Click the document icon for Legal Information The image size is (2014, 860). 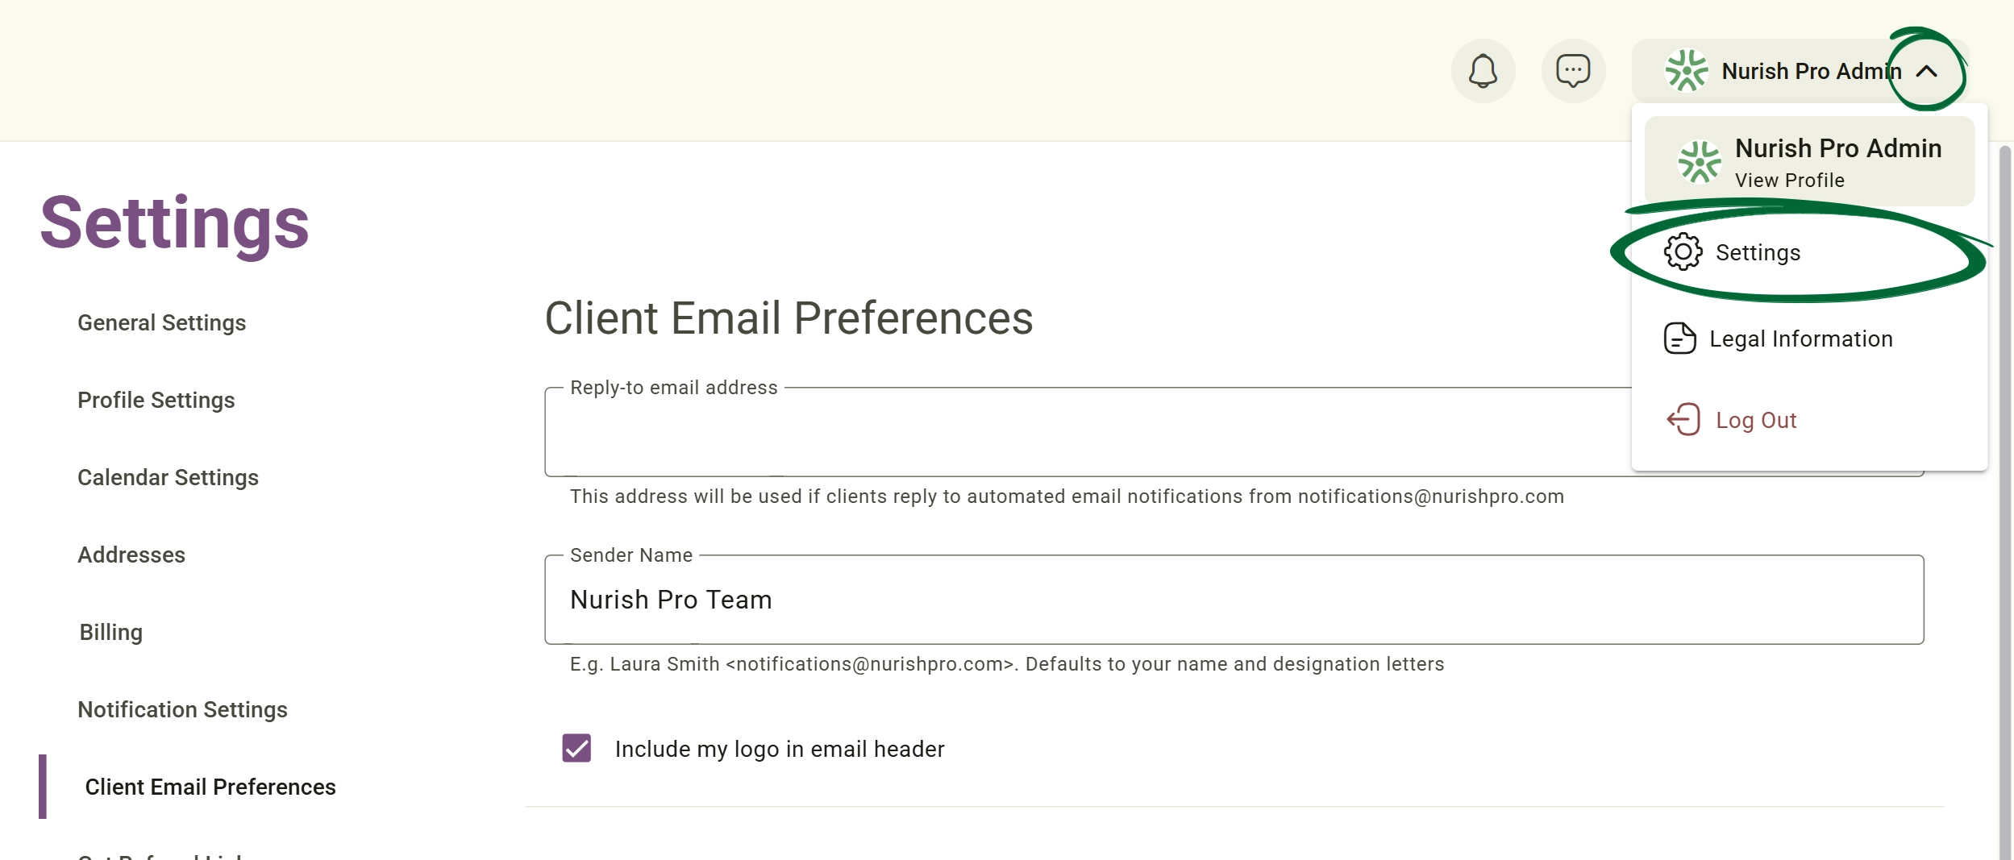coord(1679,339)
